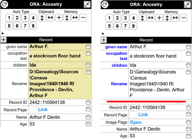Click Memory vertical arrows icon in left panel
Image resolution: width=192 pixels, height=139 pixels.
(x=67, y=18)
